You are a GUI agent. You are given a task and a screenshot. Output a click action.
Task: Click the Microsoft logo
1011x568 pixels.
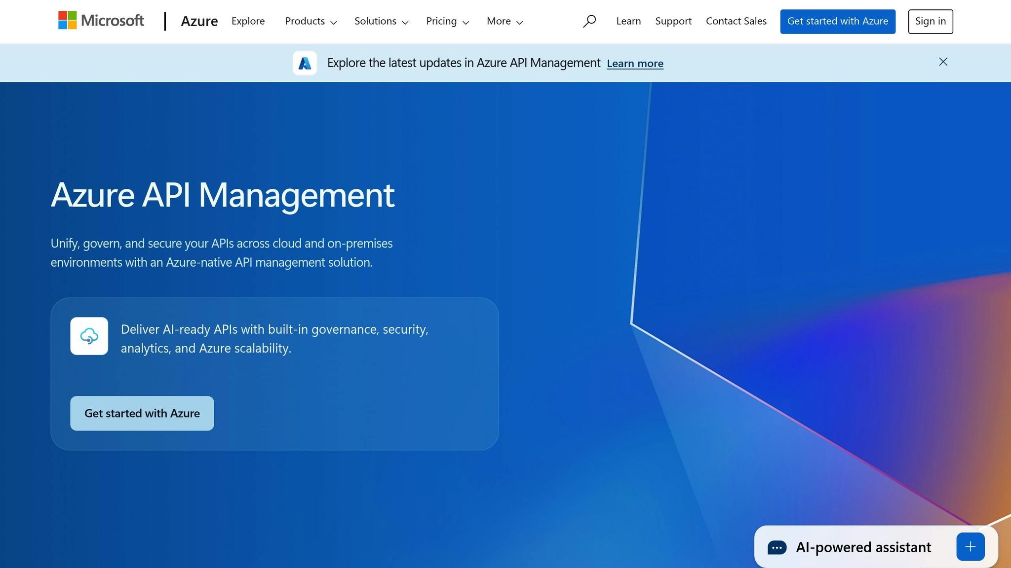click(x=101, y=21)
